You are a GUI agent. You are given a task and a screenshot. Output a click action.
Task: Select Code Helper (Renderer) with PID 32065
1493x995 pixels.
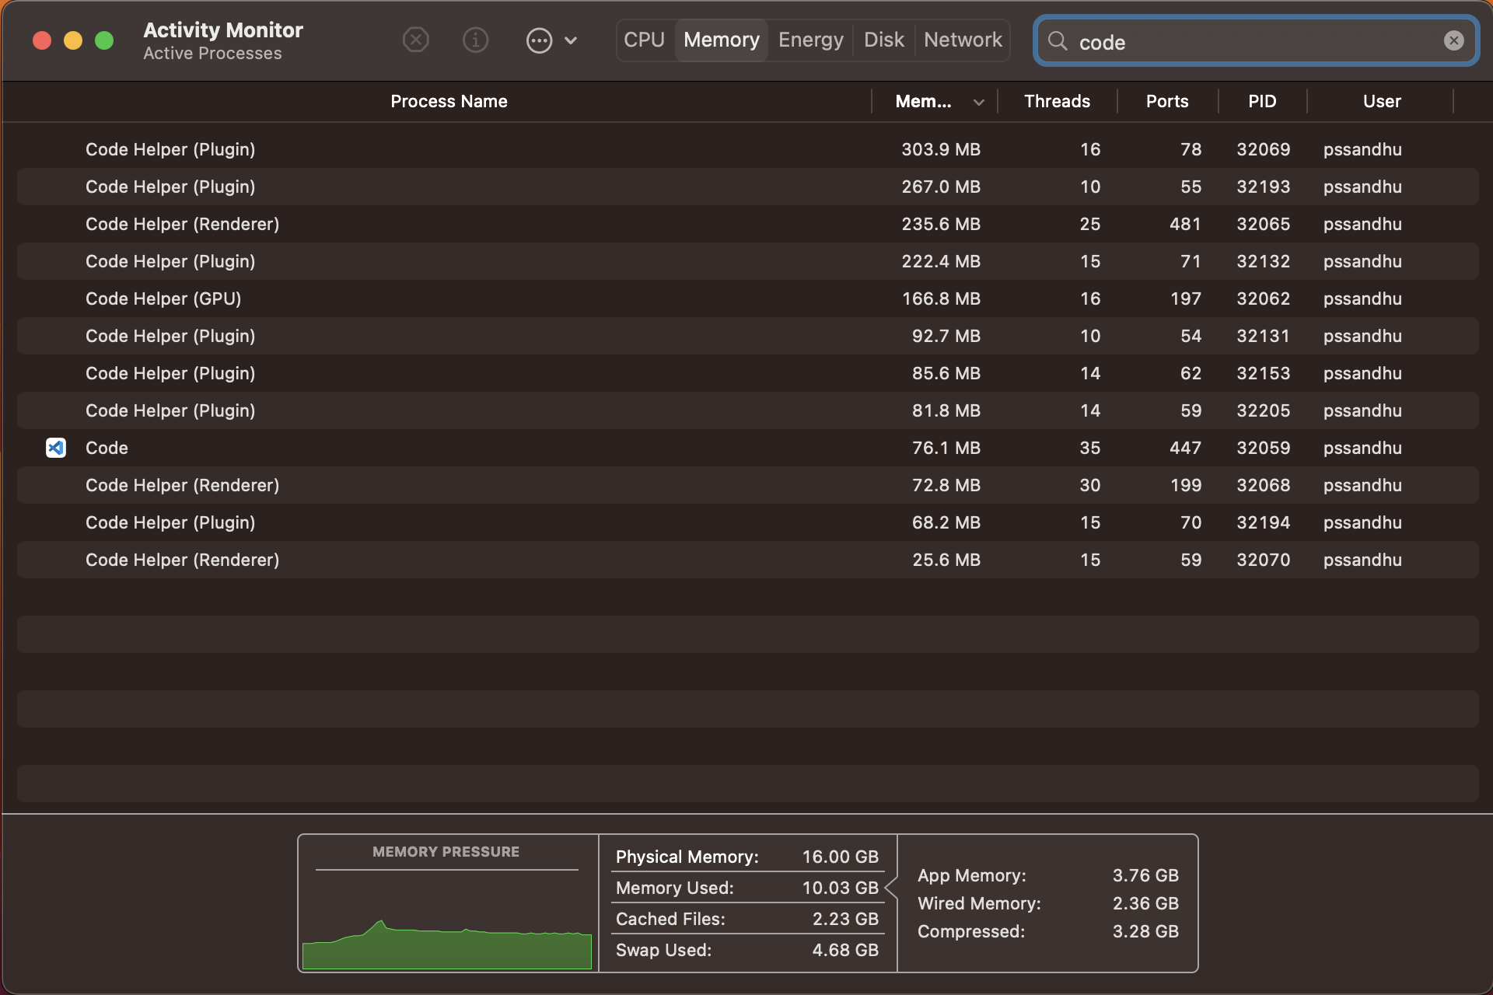pyautogui.click(x=747, y=224)
